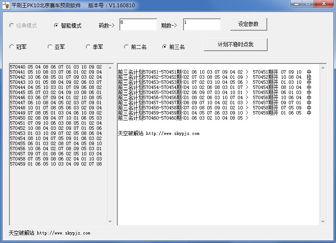Select the 冠军 radio option
This screenshot has width=336, height=243.
[11, 47]
